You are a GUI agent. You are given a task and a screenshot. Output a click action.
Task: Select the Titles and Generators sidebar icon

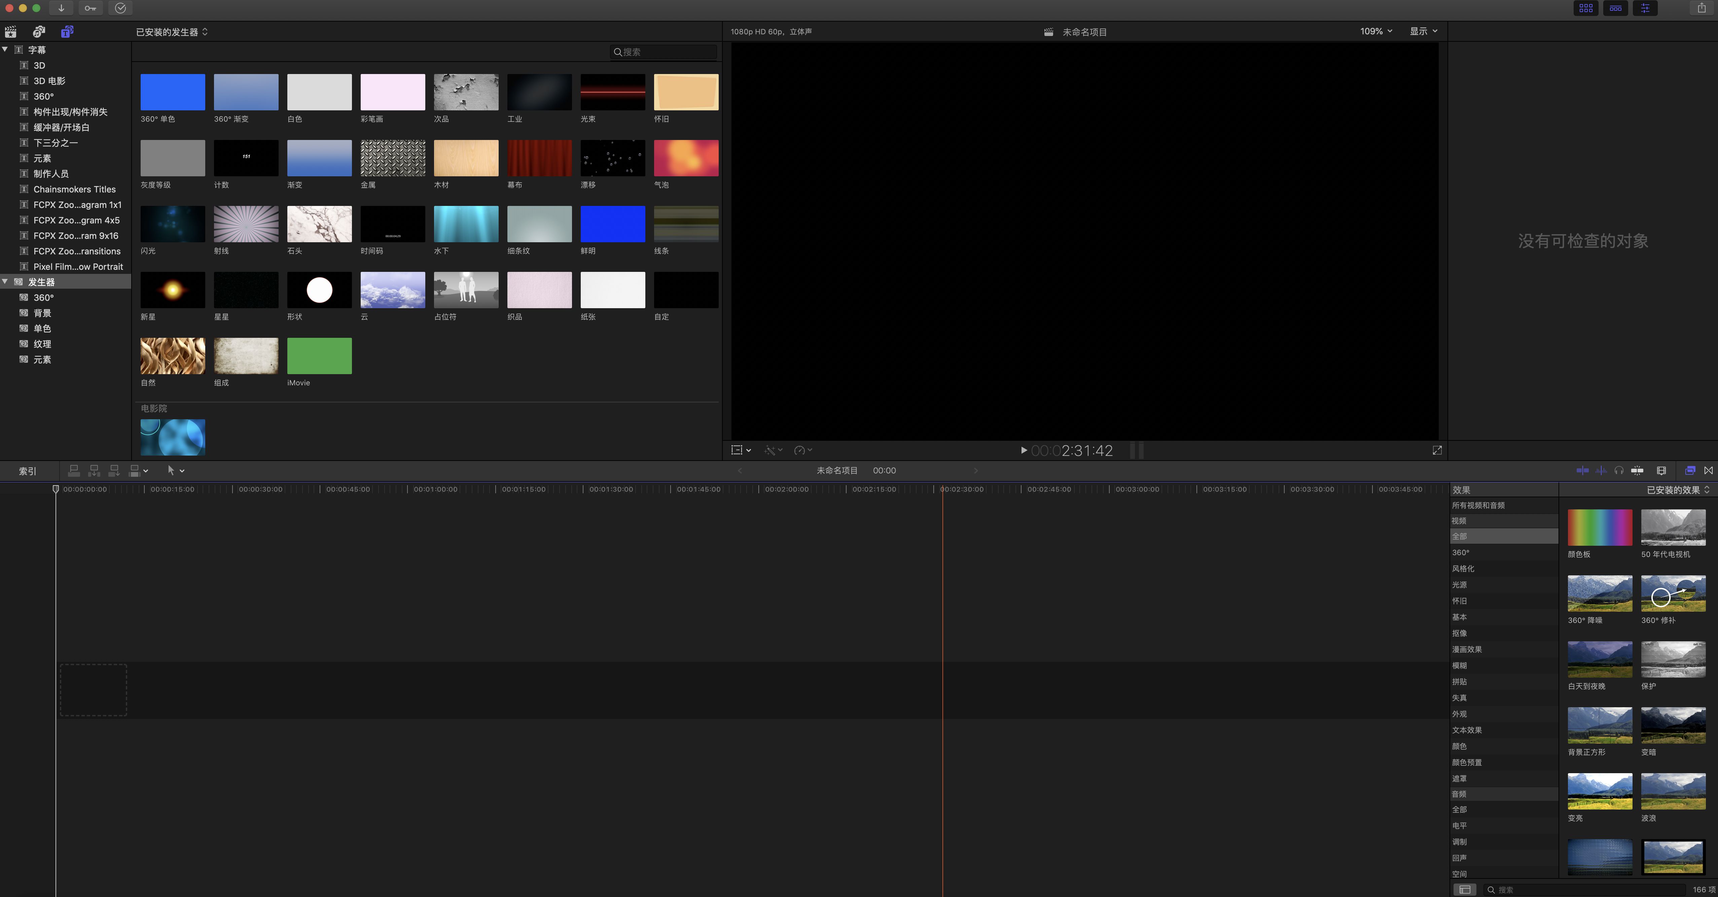tap(67, 31)
